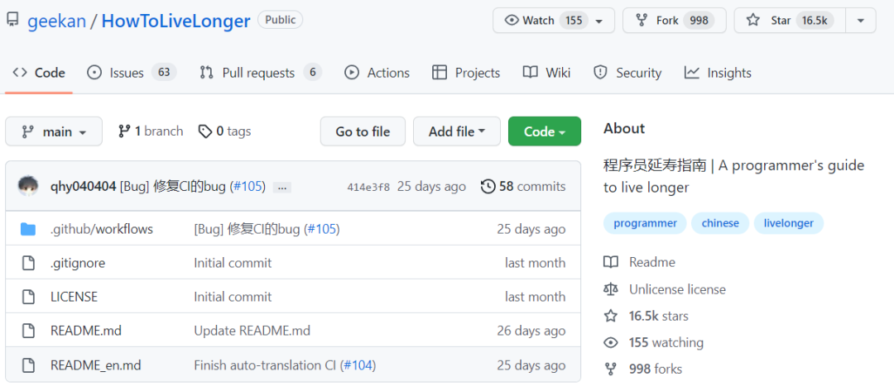Image resolution: width=894 pixels, height=386 pixels.
Task: Click the Unlicense license scale icon
Action: [x=611, y=289]
